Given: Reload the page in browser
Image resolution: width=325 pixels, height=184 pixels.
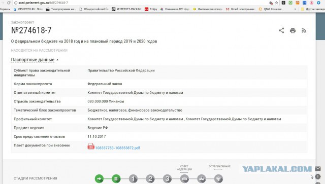Looking at the screenshot, I should click(9, 3).
